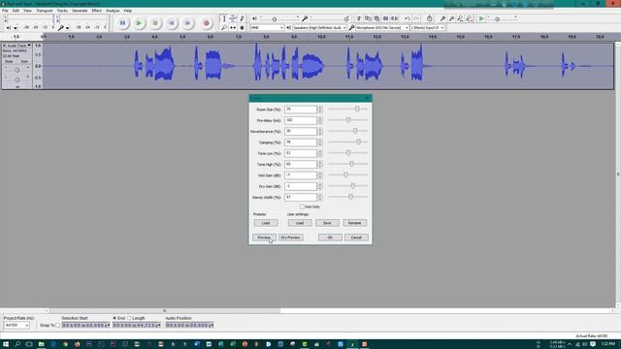The height and width of the screenshot is (349, 621).
Task: Select the Length radio button
Action: [x=129, y=318]
